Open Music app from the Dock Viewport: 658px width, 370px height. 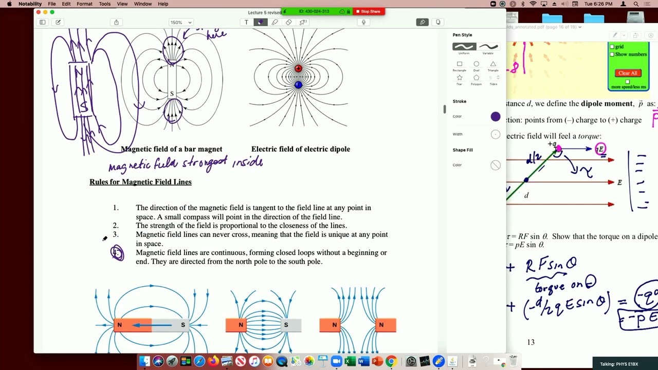(254, 361)
